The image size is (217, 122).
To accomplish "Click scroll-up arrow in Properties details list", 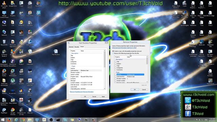I will click(105, 50).
